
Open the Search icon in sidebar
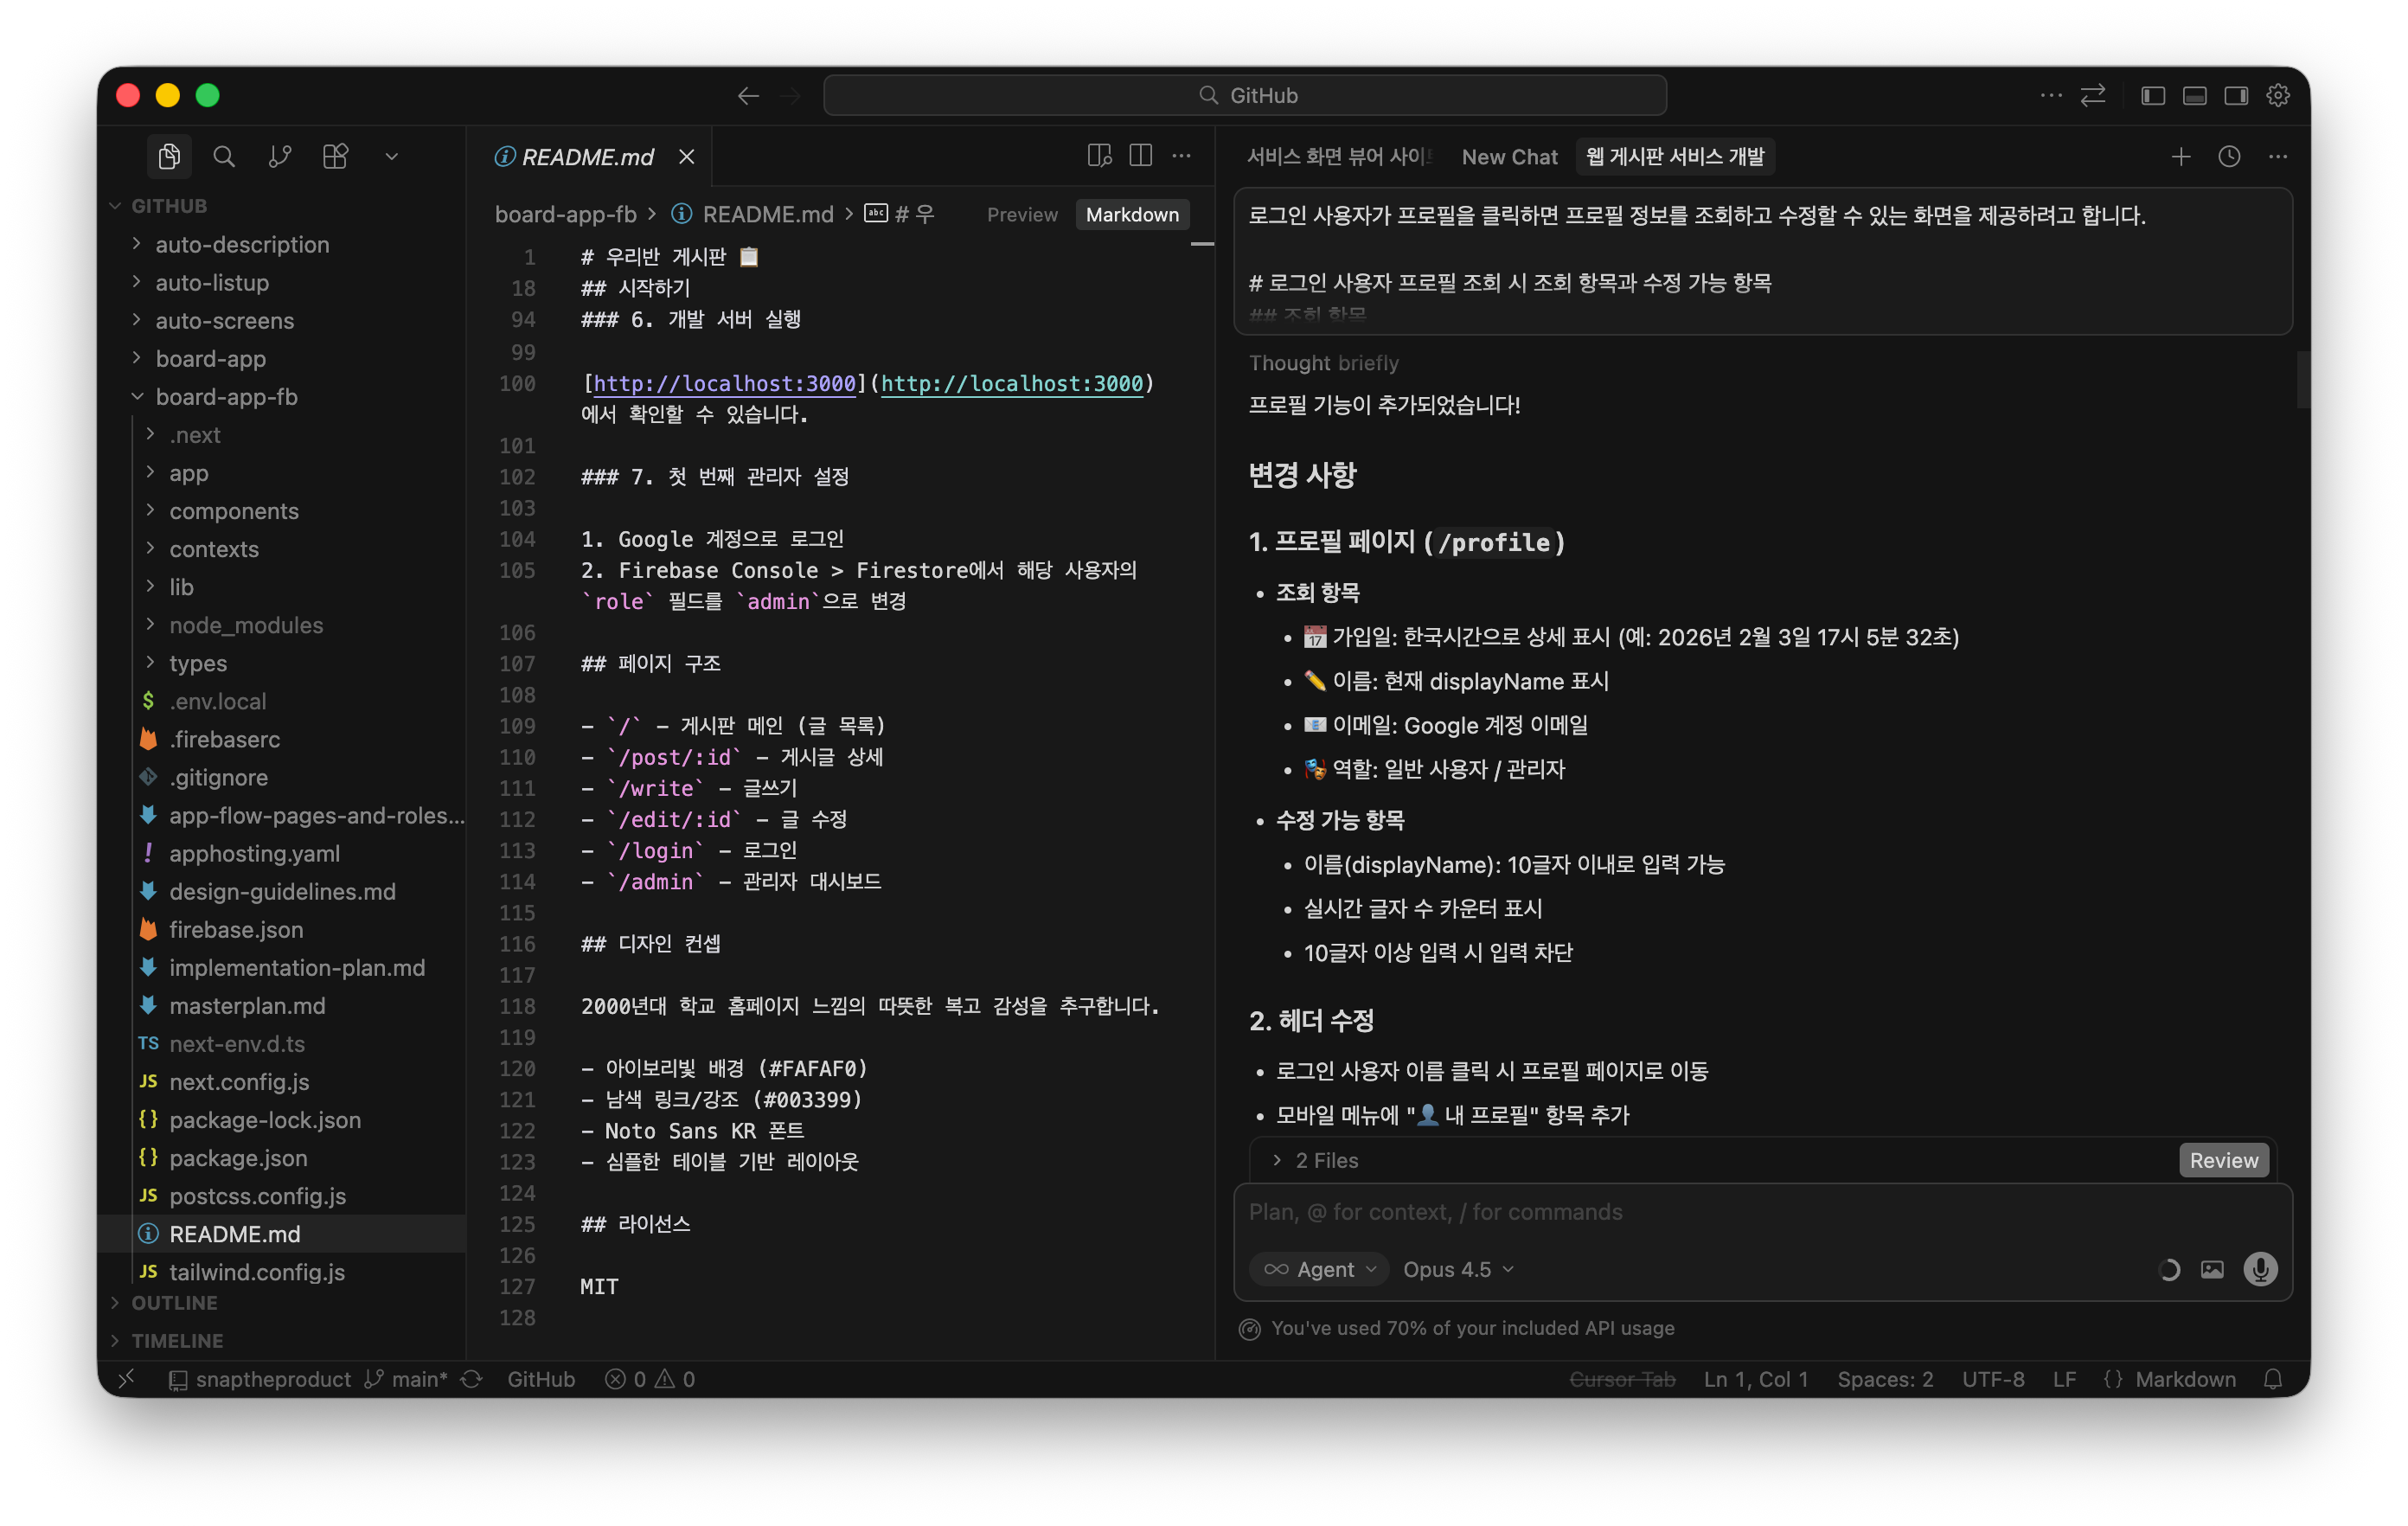coord(224,156)
